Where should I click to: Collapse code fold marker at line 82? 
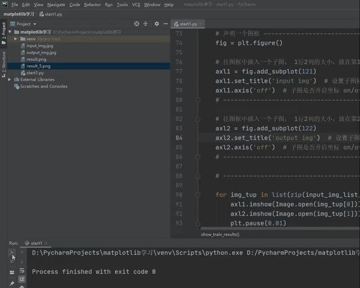(x=197, y=119)
